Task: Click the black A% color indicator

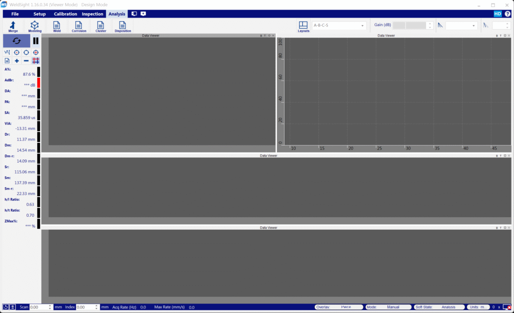Action: 39,72
